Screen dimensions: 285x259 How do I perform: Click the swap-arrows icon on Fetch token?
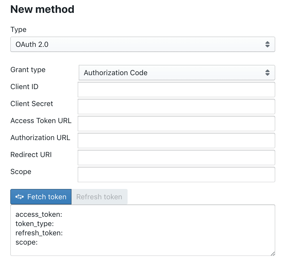click(20, 197)
